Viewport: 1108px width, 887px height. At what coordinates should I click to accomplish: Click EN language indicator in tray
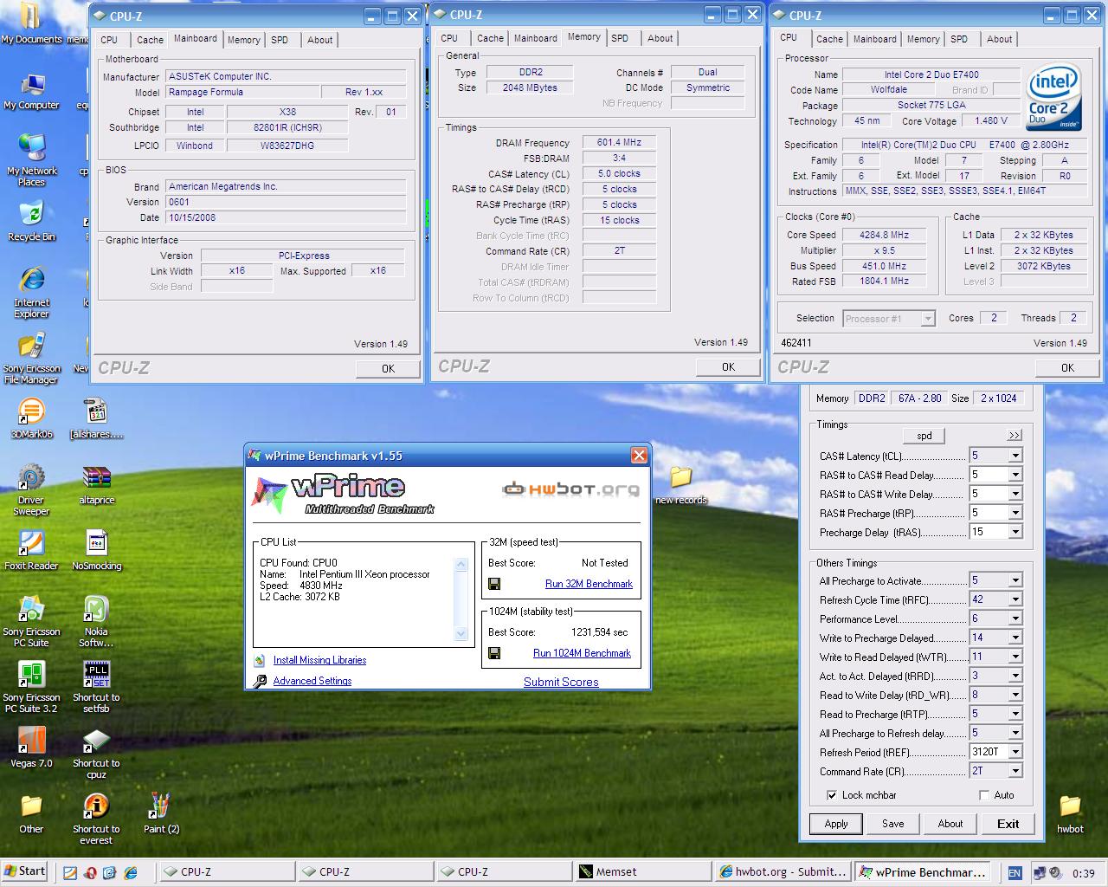tap(1015, 873)
